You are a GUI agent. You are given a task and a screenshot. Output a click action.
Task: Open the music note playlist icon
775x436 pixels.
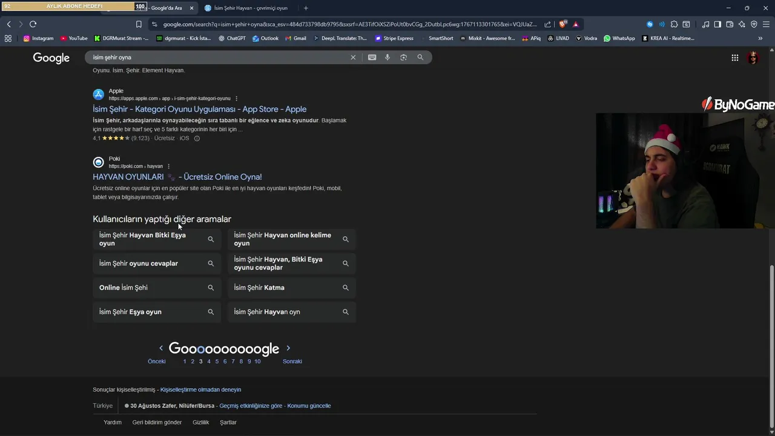tap(706, 24)
